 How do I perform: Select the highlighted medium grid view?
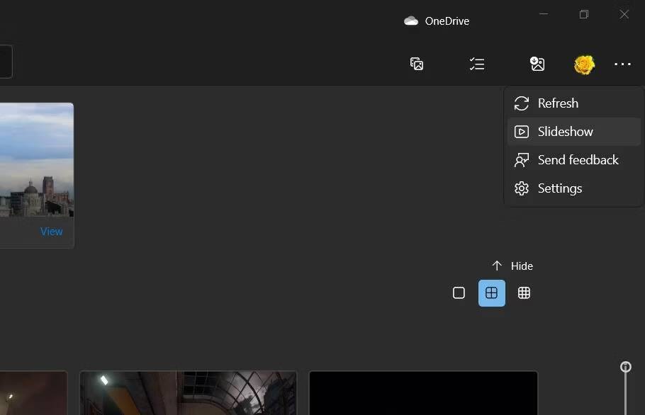[x=492, y=293]
